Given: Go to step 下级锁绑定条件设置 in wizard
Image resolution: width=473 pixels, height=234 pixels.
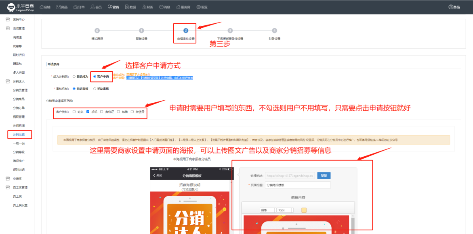Looking at the screenshot, I should tap(230, 31).
